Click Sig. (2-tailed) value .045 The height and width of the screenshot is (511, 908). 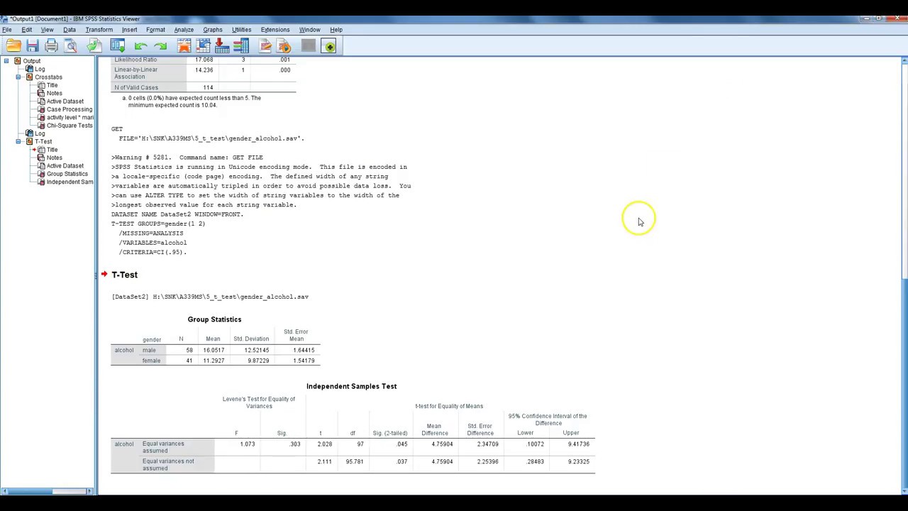pyautogui.click(x=402, y=444)
